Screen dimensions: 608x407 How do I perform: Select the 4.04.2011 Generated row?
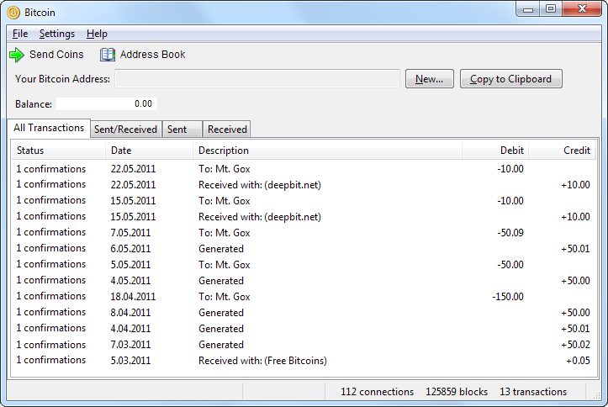(x=304, y=328)
